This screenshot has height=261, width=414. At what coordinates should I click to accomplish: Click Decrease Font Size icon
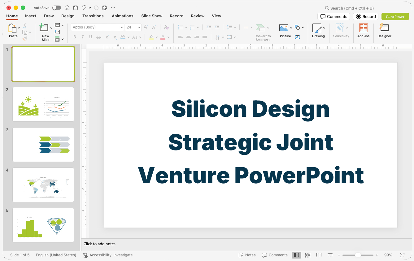click(154, 27)
